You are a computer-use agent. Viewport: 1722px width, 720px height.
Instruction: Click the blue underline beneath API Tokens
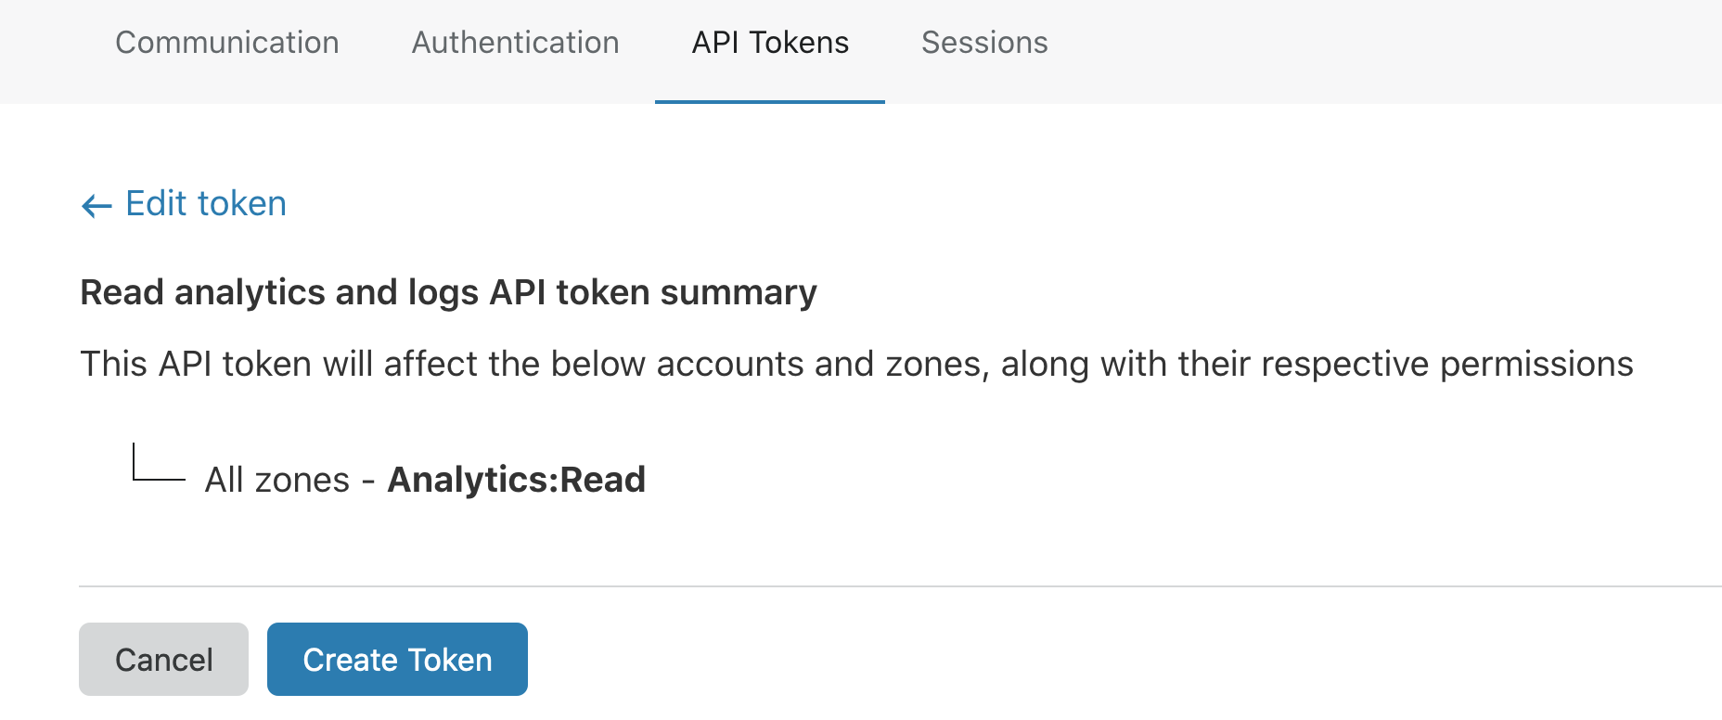[x=770, y=101]
